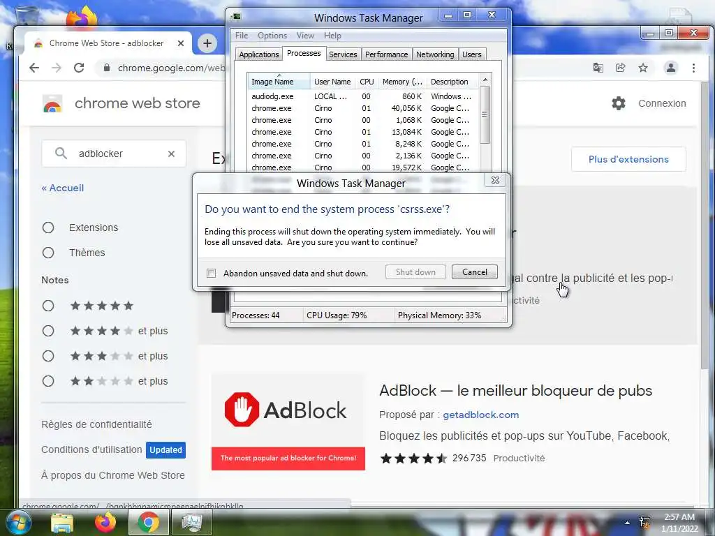Open the Chrome profile avatar
This screenshot has height=536, width=715.
pos(671,68)
